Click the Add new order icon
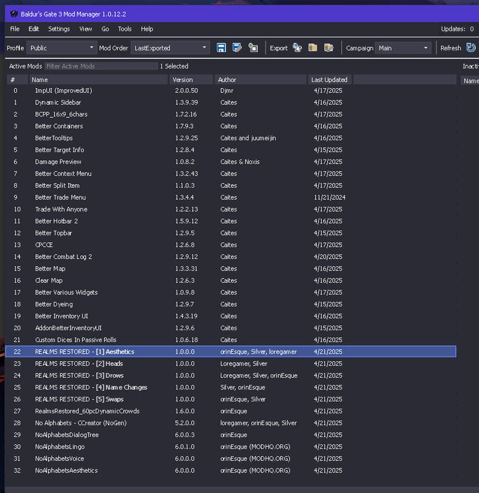Viewport: 479px width, 493px height. (x=253, y=48)
